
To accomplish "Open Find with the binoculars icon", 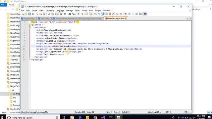I will [70, 14].
